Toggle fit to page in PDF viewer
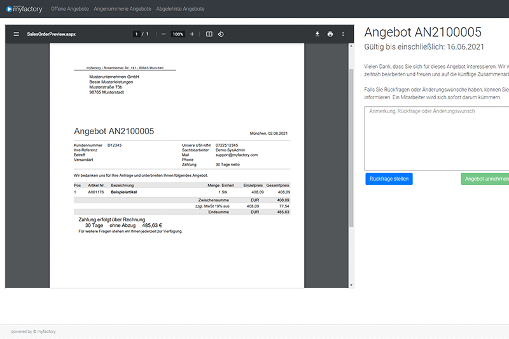The height and width of the screenshot is (339, 509). click(x=209, y=34)
